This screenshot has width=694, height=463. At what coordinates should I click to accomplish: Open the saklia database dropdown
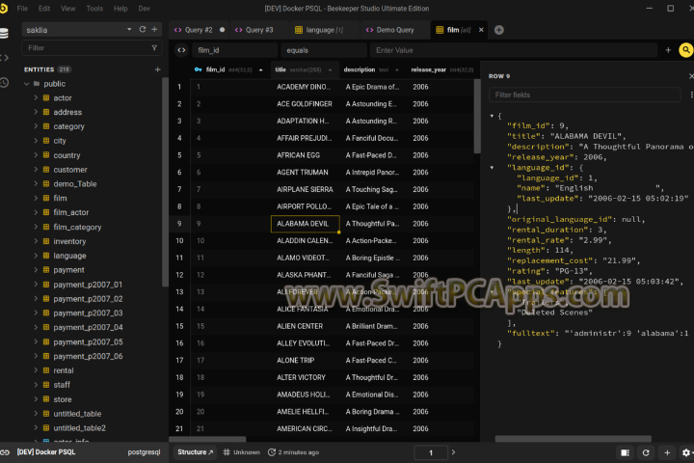(x=129, y=29)
